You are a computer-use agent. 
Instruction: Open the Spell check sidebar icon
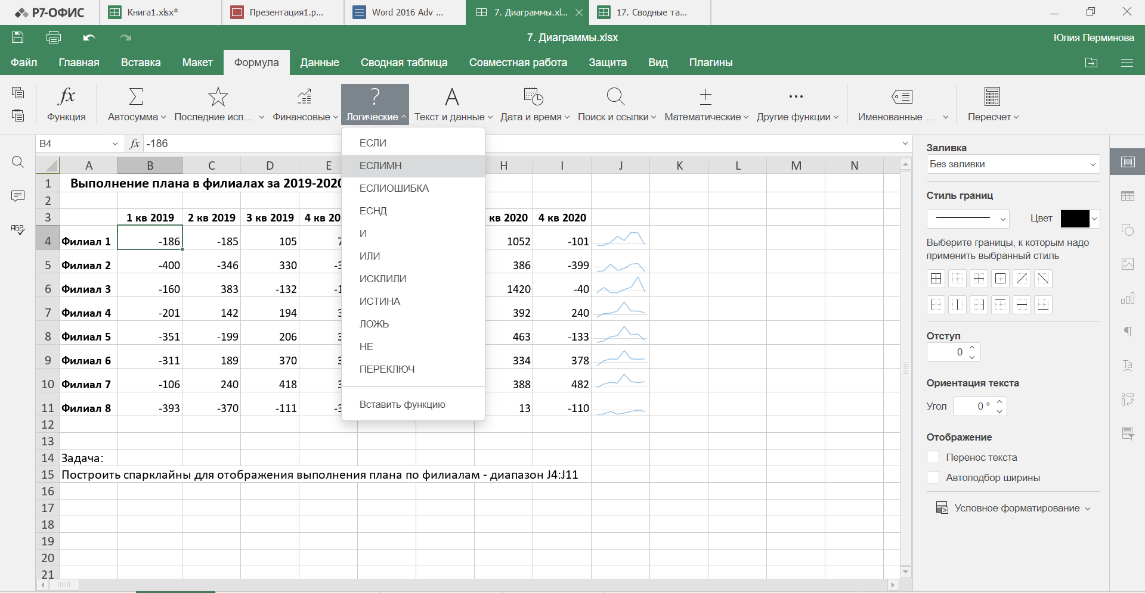18,230
